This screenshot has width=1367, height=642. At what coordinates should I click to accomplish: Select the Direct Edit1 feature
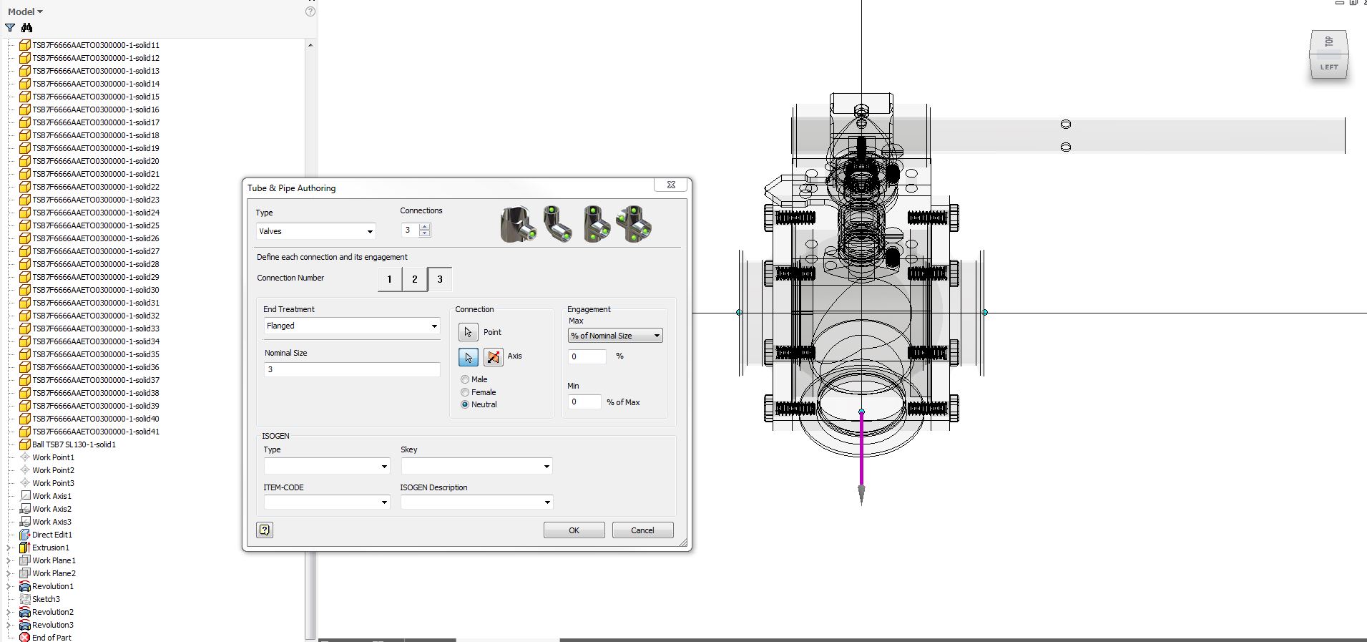click(x=52, y=535)
